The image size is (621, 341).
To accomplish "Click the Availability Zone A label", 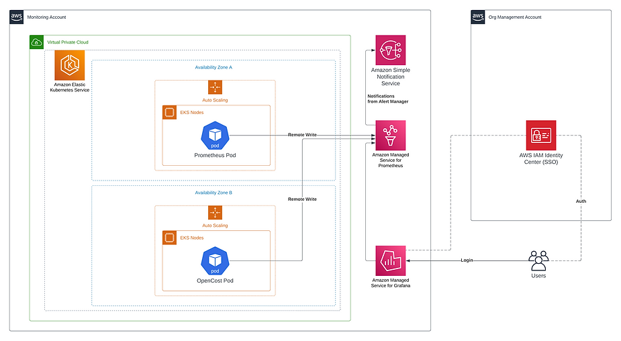I will tap(213, 67).
